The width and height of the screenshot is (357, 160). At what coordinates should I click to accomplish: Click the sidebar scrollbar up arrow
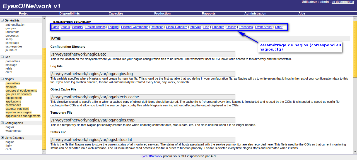click(x=44, y=18)
